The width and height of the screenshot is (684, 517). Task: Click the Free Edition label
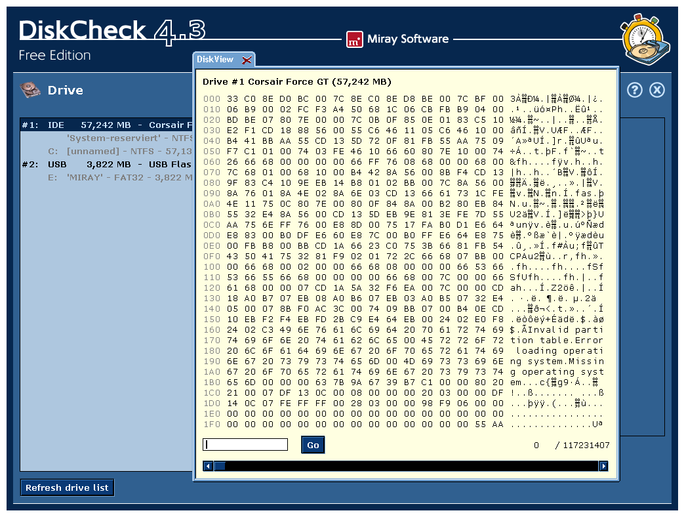point(54,55)
